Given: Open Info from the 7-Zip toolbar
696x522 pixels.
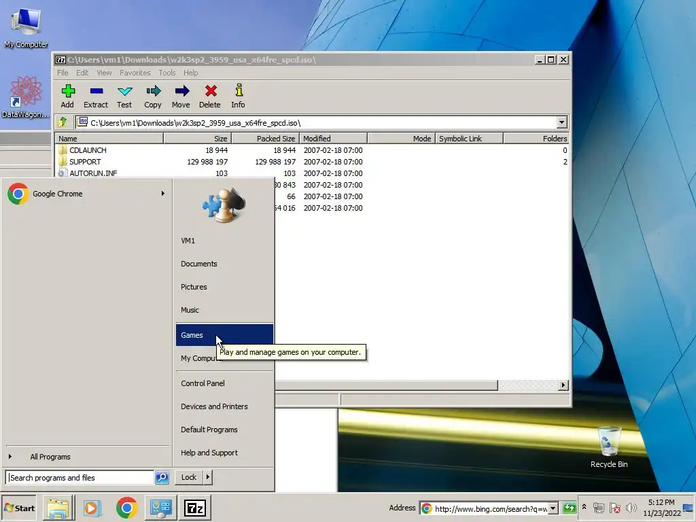Looking at the screenshot, I should click(239, 96).
